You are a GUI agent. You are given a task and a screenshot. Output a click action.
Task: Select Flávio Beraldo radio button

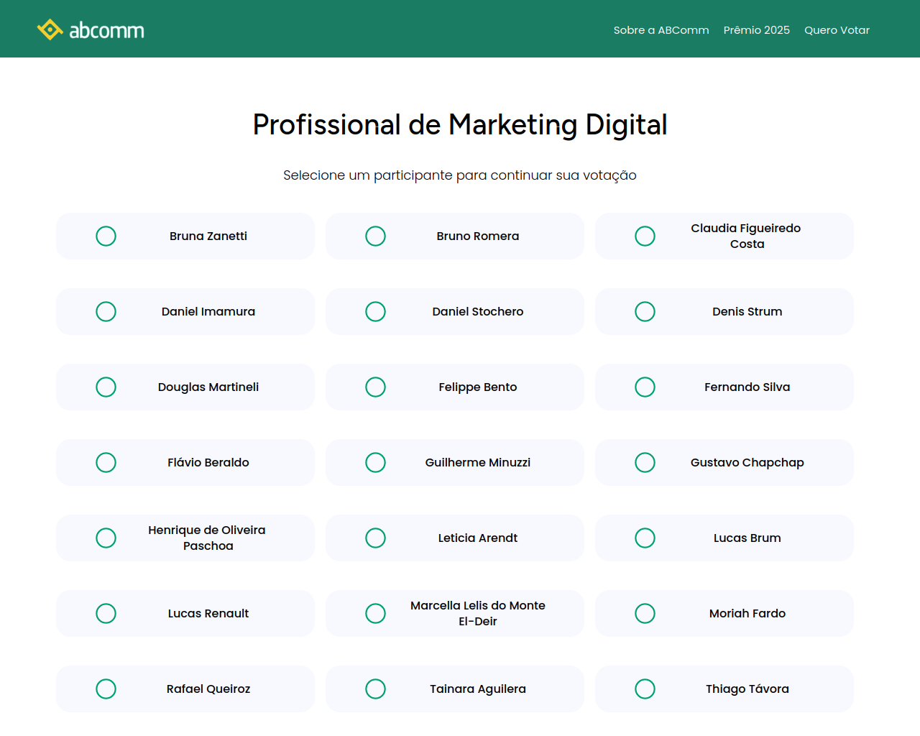[106, 462]
